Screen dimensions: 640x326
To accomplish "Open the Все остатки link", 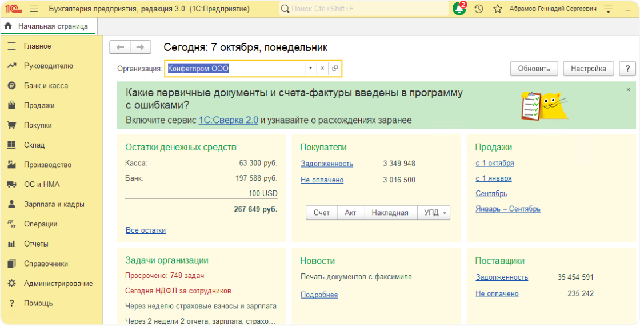I will pyautogui.click(x=146, y=230).
